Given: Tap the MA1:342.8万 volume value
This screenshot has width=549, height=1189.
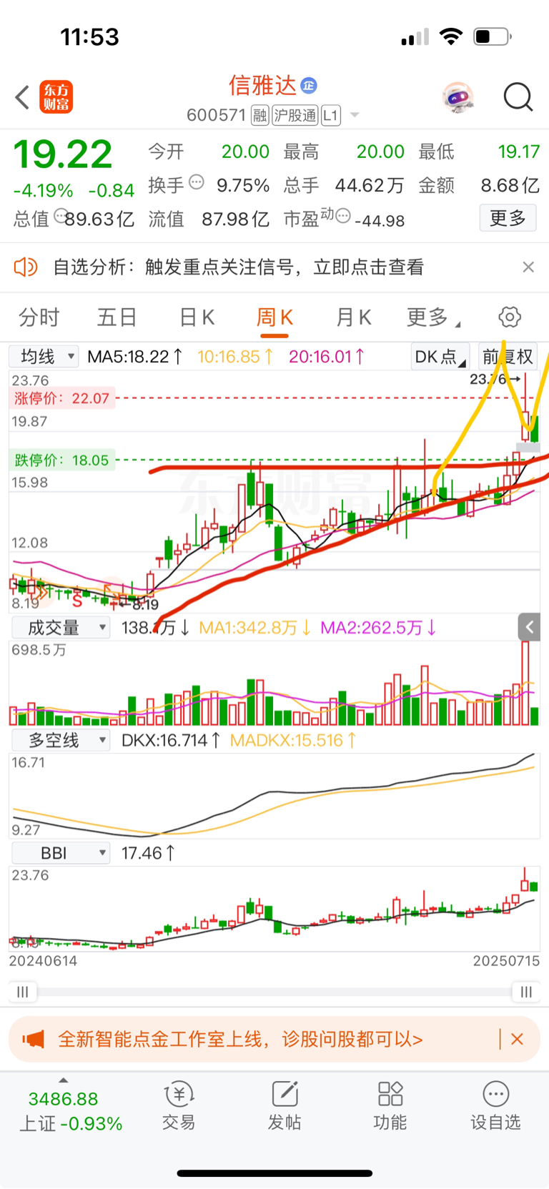Looking at the screenshot, I should coord(255,628).
